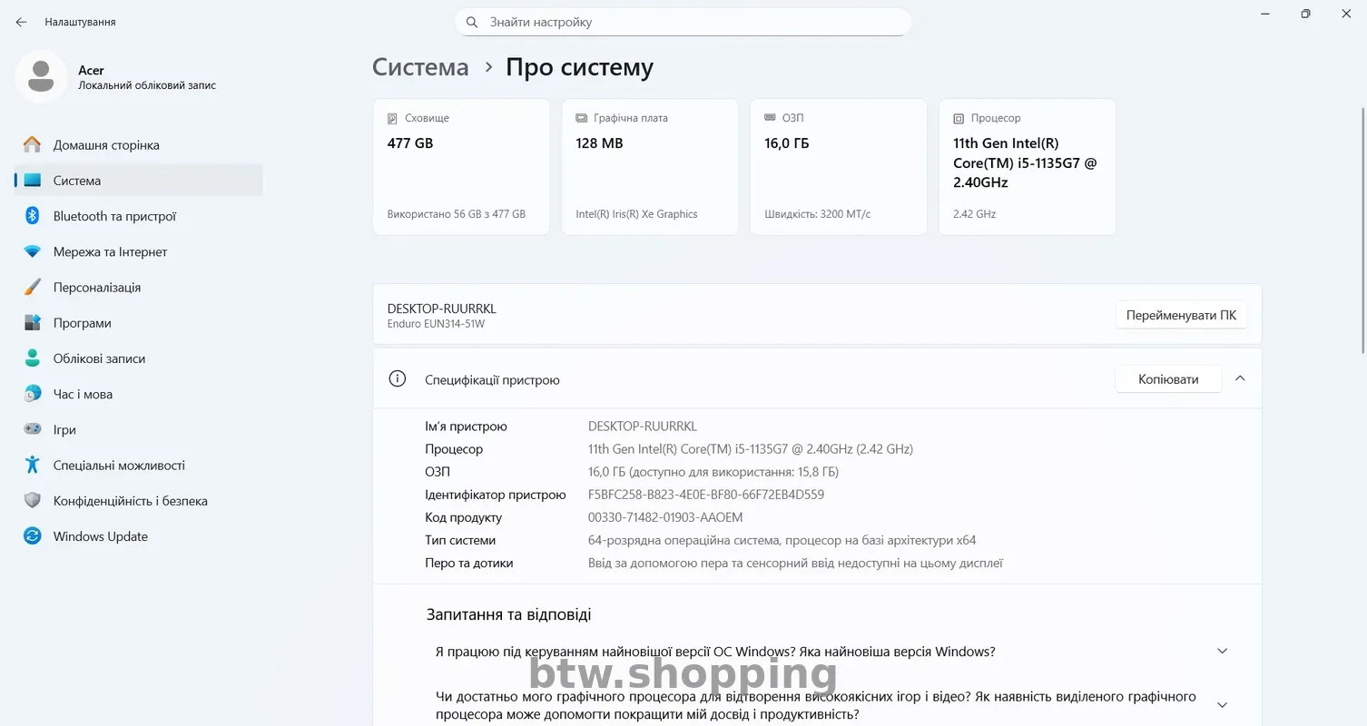1367x726 pixels.
Task: Click the Bluetooth та пристрої icon
Action: pyautogui.click(x=33, y=216)
